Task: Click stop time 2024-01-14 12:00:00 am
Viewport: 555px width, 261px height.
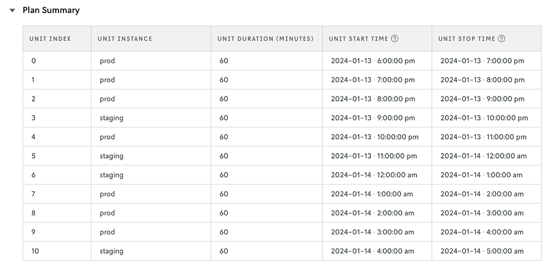Action: [483, 156]
